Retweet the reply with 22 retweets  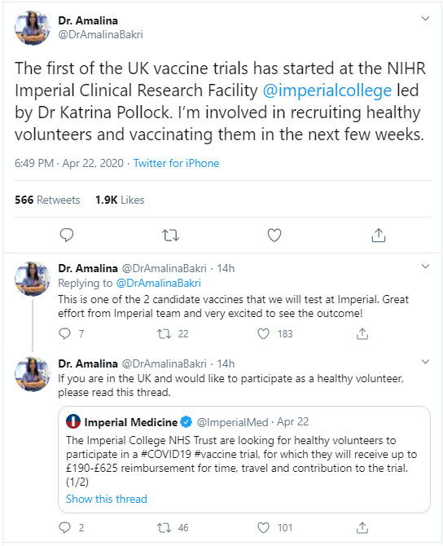pyautogui.click(x=164, y=334)
